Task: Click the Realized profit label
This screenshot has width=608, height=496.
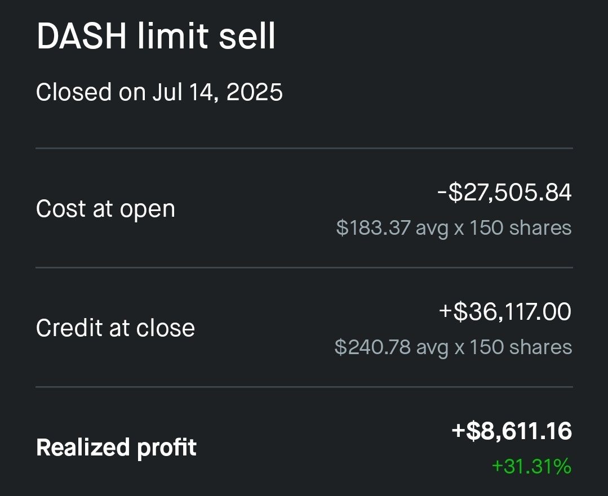Action: click(116, 448)
